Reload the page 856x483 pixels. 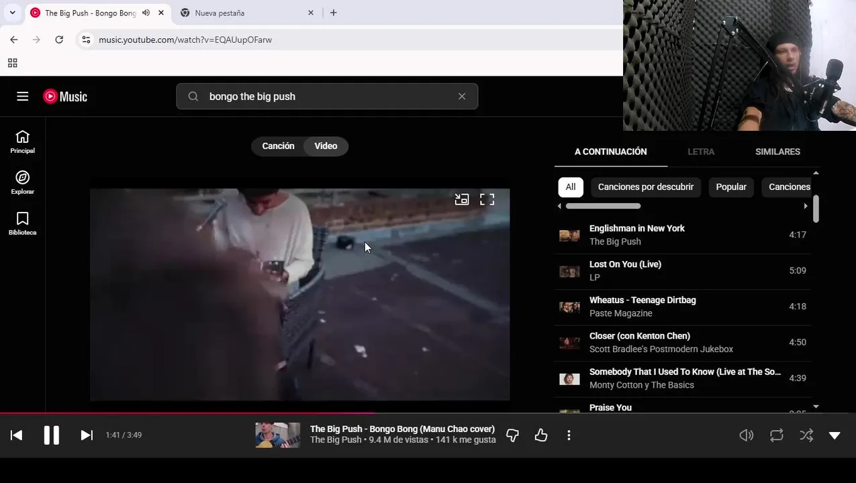click(x=59, y=40)
